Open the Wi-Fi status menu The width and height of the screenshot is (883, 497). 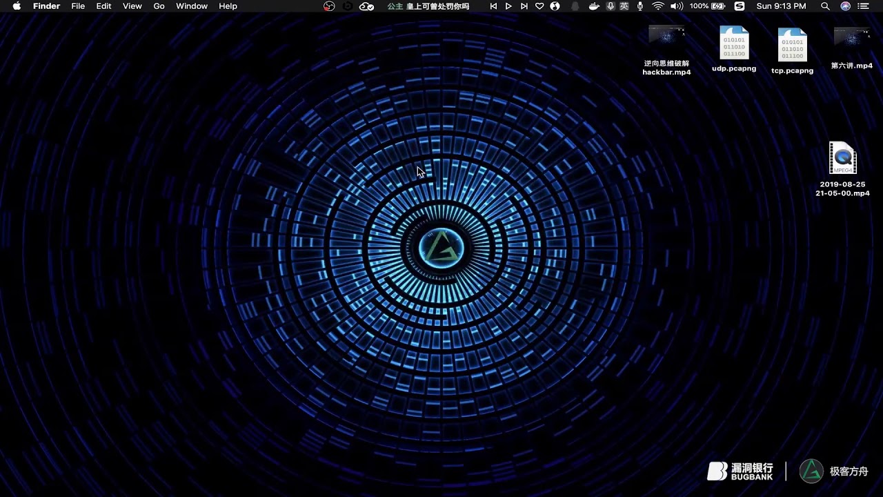pos(658,6)
